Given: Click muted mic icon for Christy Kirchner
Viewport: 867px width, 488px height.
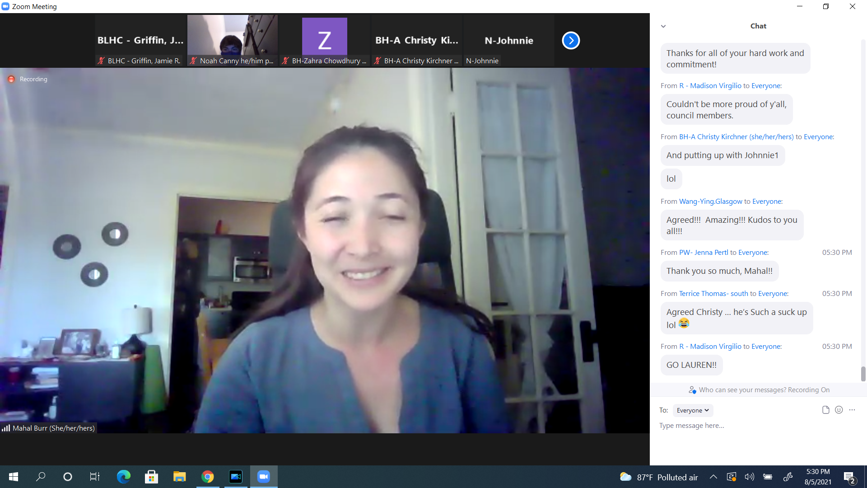Looking at the screenshot, I should 378,61.
